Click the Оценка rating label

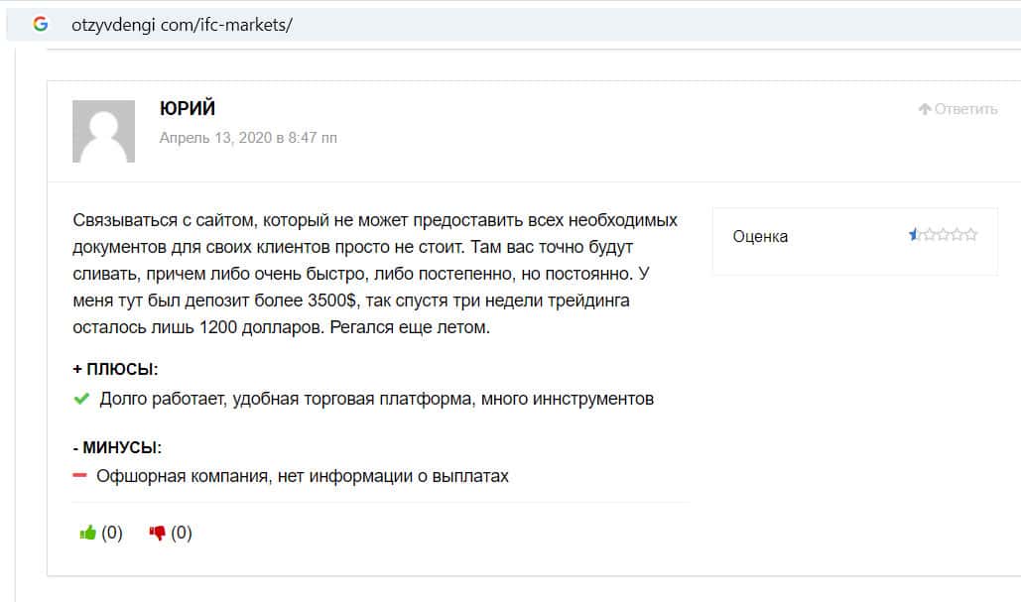pos(760,236)
